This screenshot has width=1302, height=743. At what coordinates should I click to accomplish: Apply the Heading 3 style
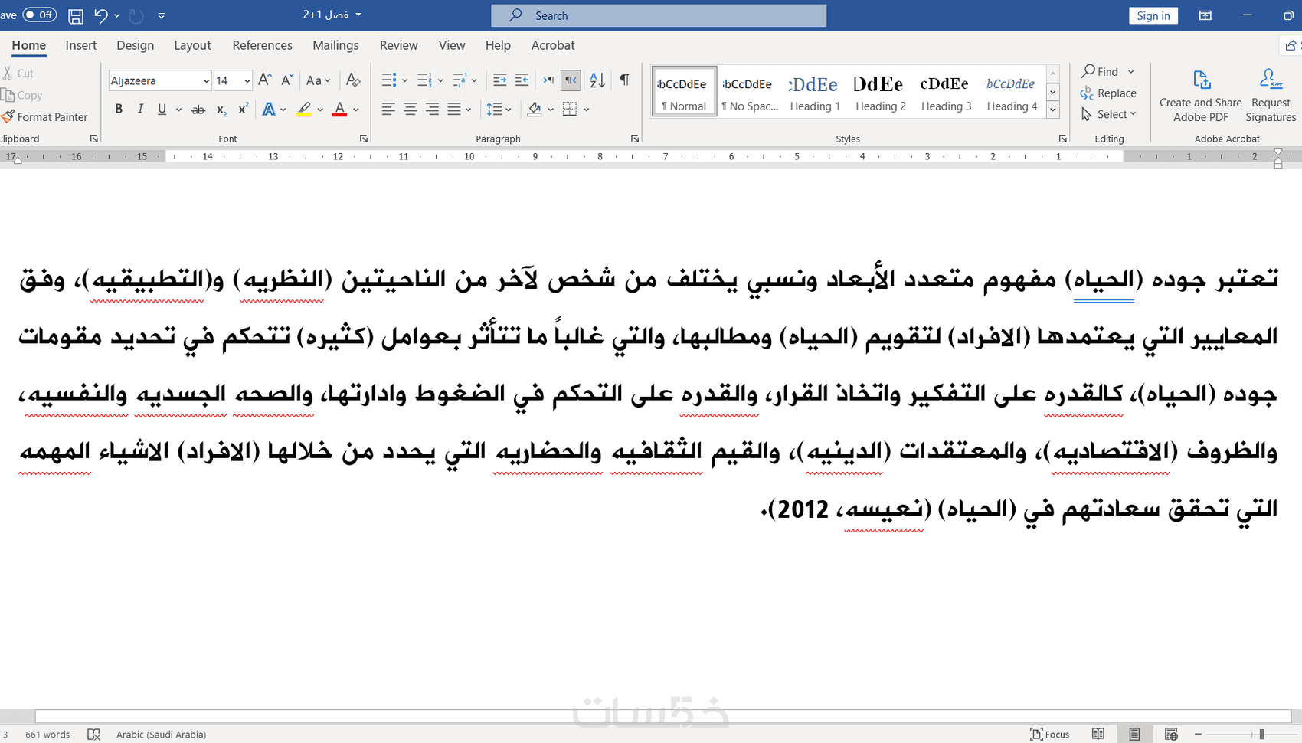(946, 92)
